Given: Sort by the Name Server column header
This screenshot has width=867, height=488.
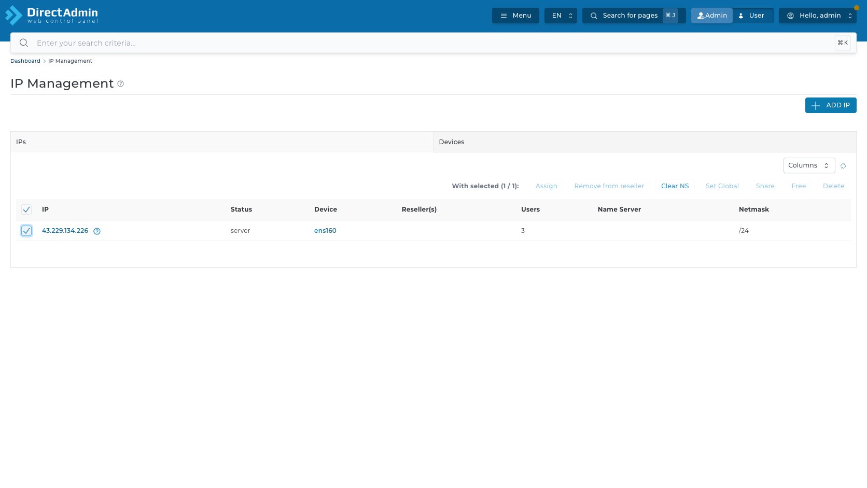Looking at the screenshot, I should pyautogui.click(x=619, y=210).
